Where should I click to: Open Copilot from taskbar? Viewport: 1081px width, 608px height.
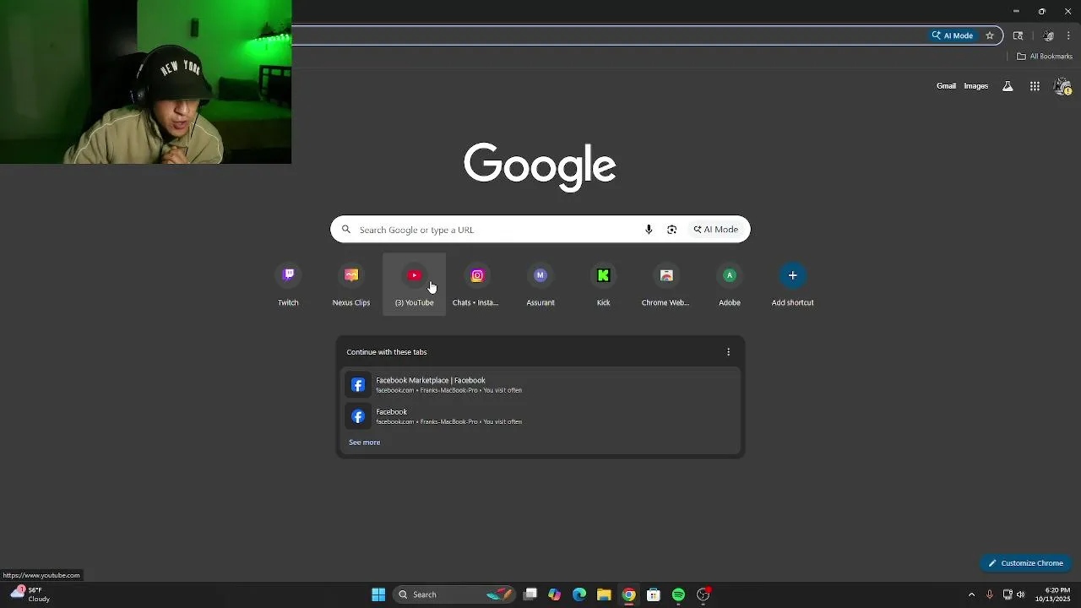(554, 594)
